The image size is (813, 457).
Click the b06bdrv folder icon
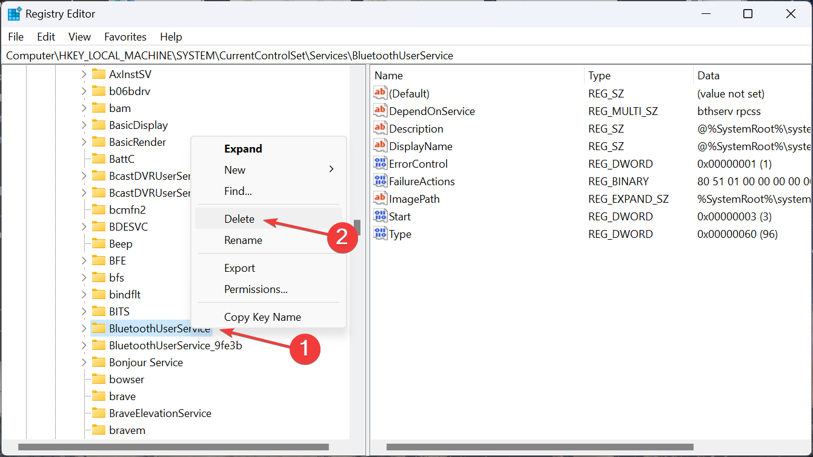[x=99, y=91]
